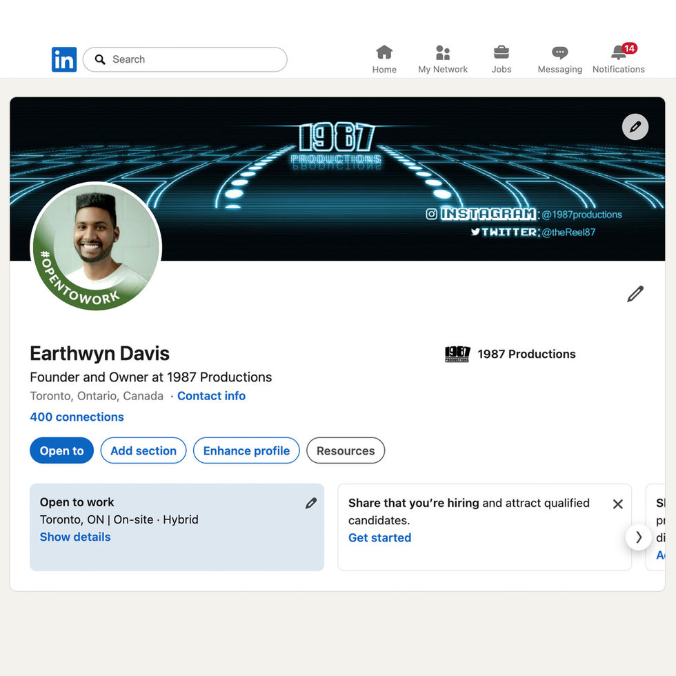The width and height of the screenshot is (676, 676).
Task: Click Get started hiring link
Action: (x=379, y=537)
